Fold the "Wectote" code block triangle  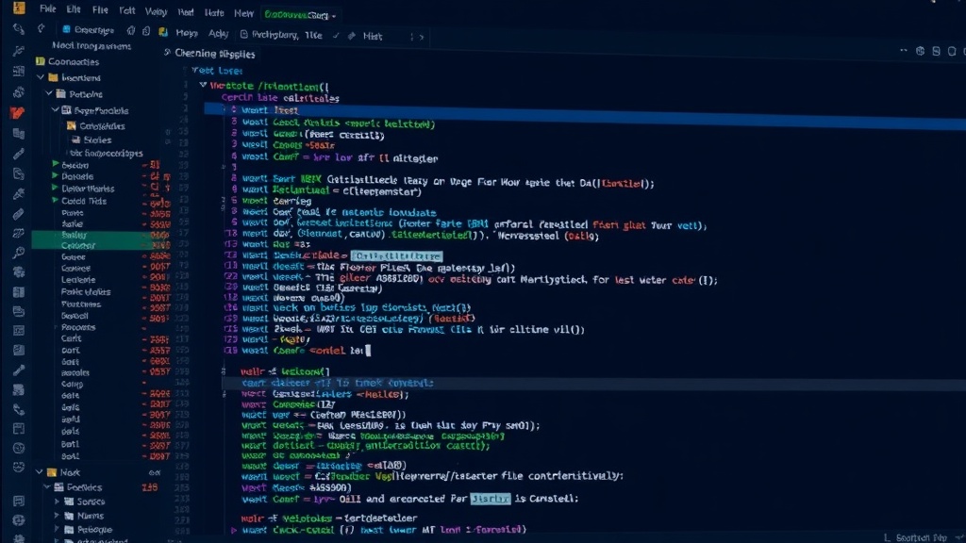tap(203, 85)
